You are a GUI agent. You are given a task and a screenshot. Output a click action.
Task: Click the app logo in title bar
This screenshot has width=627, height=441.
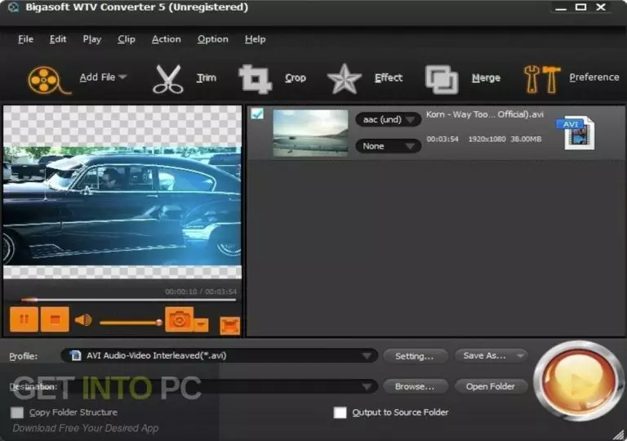point(13,7)
